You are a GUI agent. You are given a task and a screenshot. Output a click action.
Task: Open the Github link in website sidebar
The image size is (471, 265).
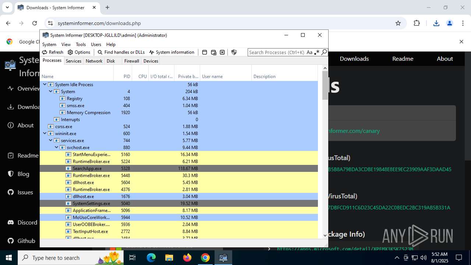pos(21,241)
